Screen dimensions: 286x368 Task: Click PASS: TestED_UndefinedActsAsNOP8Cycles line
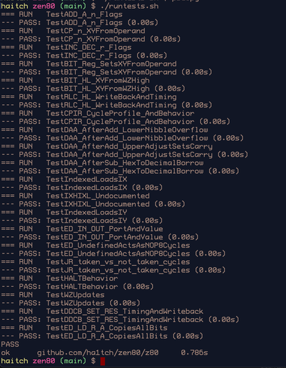[114, 254]
